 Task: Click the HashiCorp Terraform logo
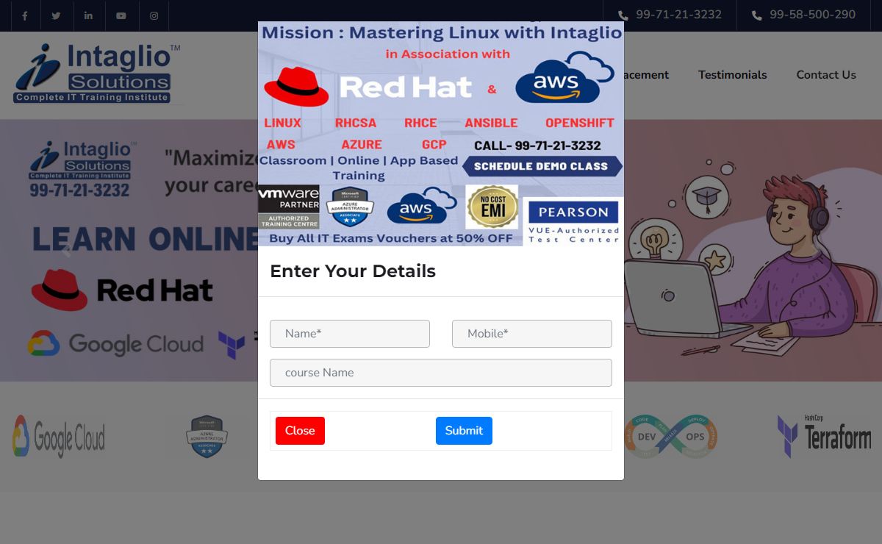pyautogui.click(x=825, y=437)
